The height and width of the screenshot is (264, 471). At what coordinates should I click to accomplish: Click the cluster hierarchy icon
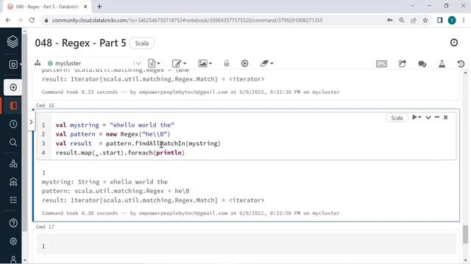38,63
